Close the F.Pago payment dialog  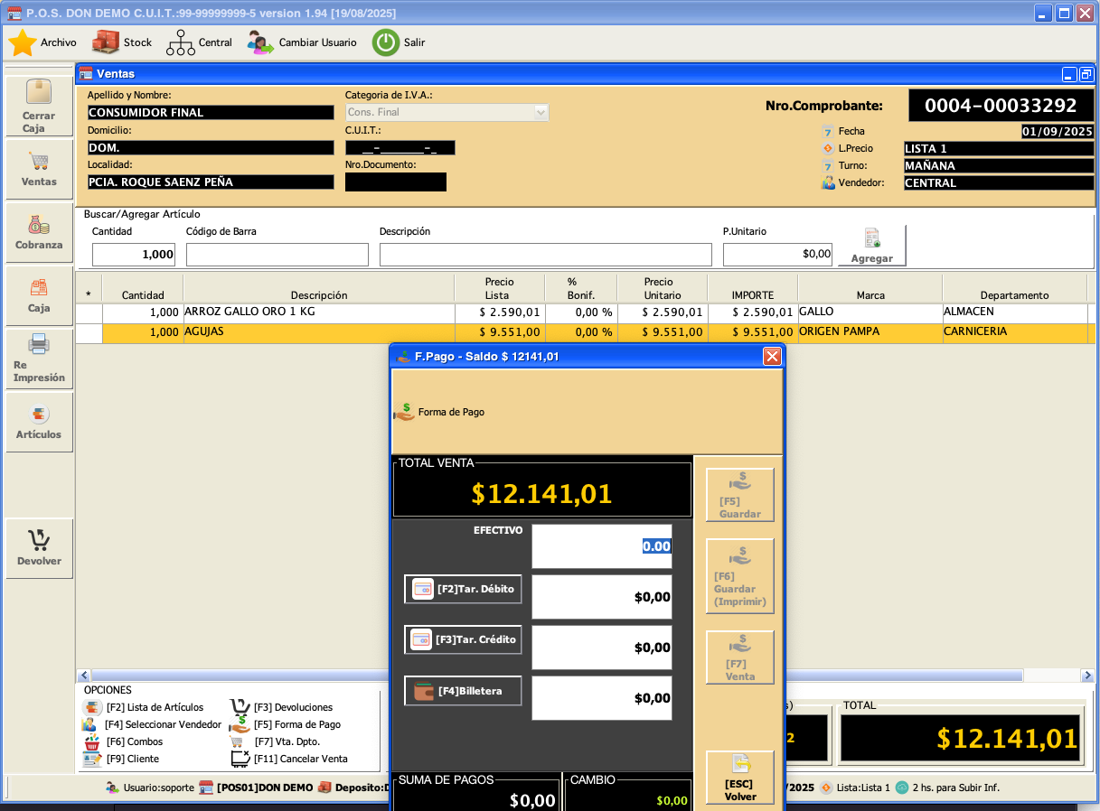pos(772,357)
